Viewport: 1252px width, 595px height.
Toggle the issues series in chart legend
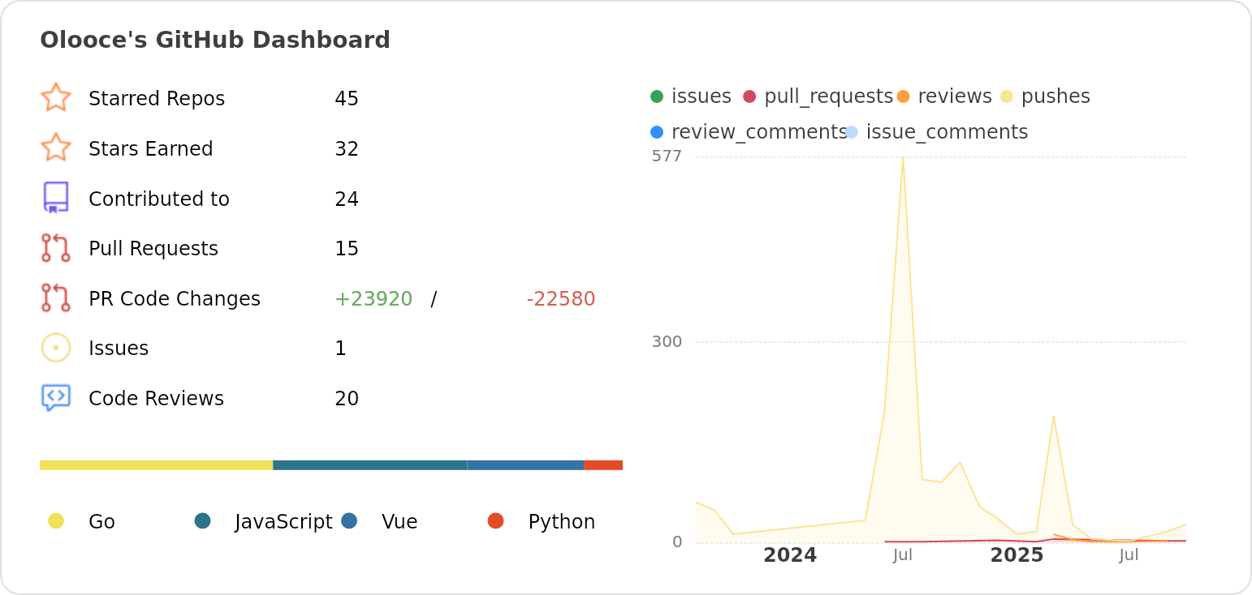click(691, 96)
